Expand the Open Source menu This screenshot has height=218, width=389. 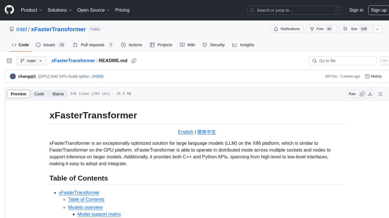(x=94, y=10)
